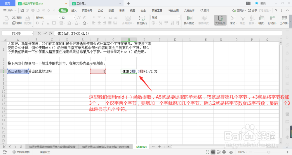Click the percent style icon
The image size is (292, 155).
click(x=161, y=23)
